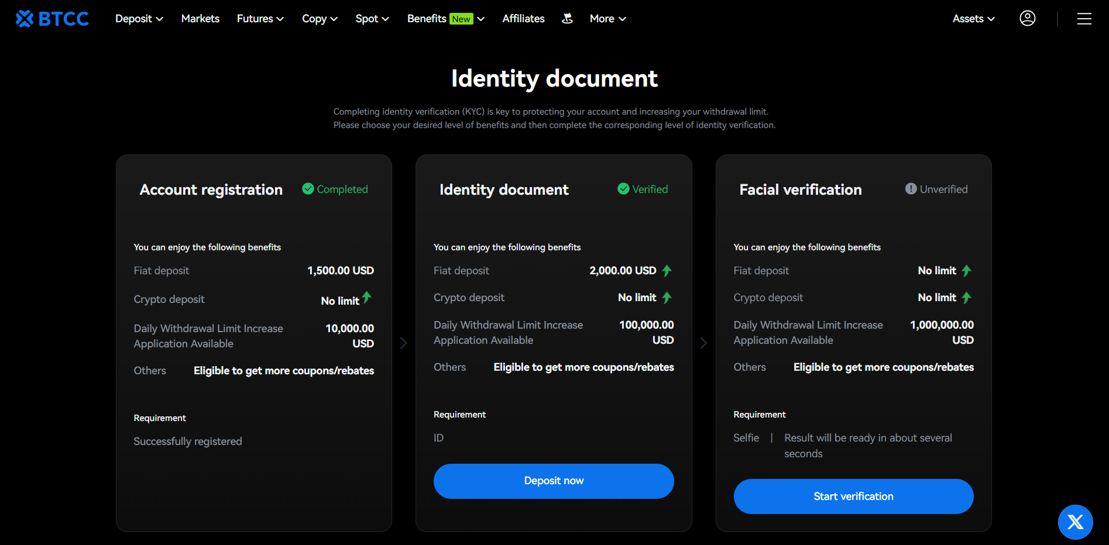
Task: Click the Verified status label
Action: point(650,189)
